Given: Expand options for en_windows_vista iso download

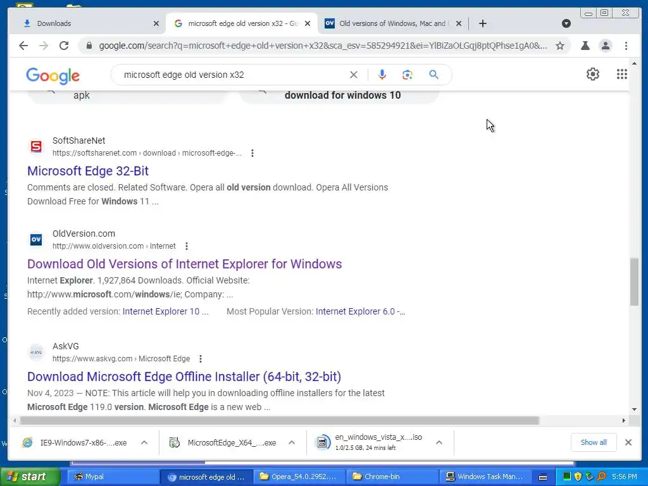Looking at the screenshot, I should click(439, 442).
